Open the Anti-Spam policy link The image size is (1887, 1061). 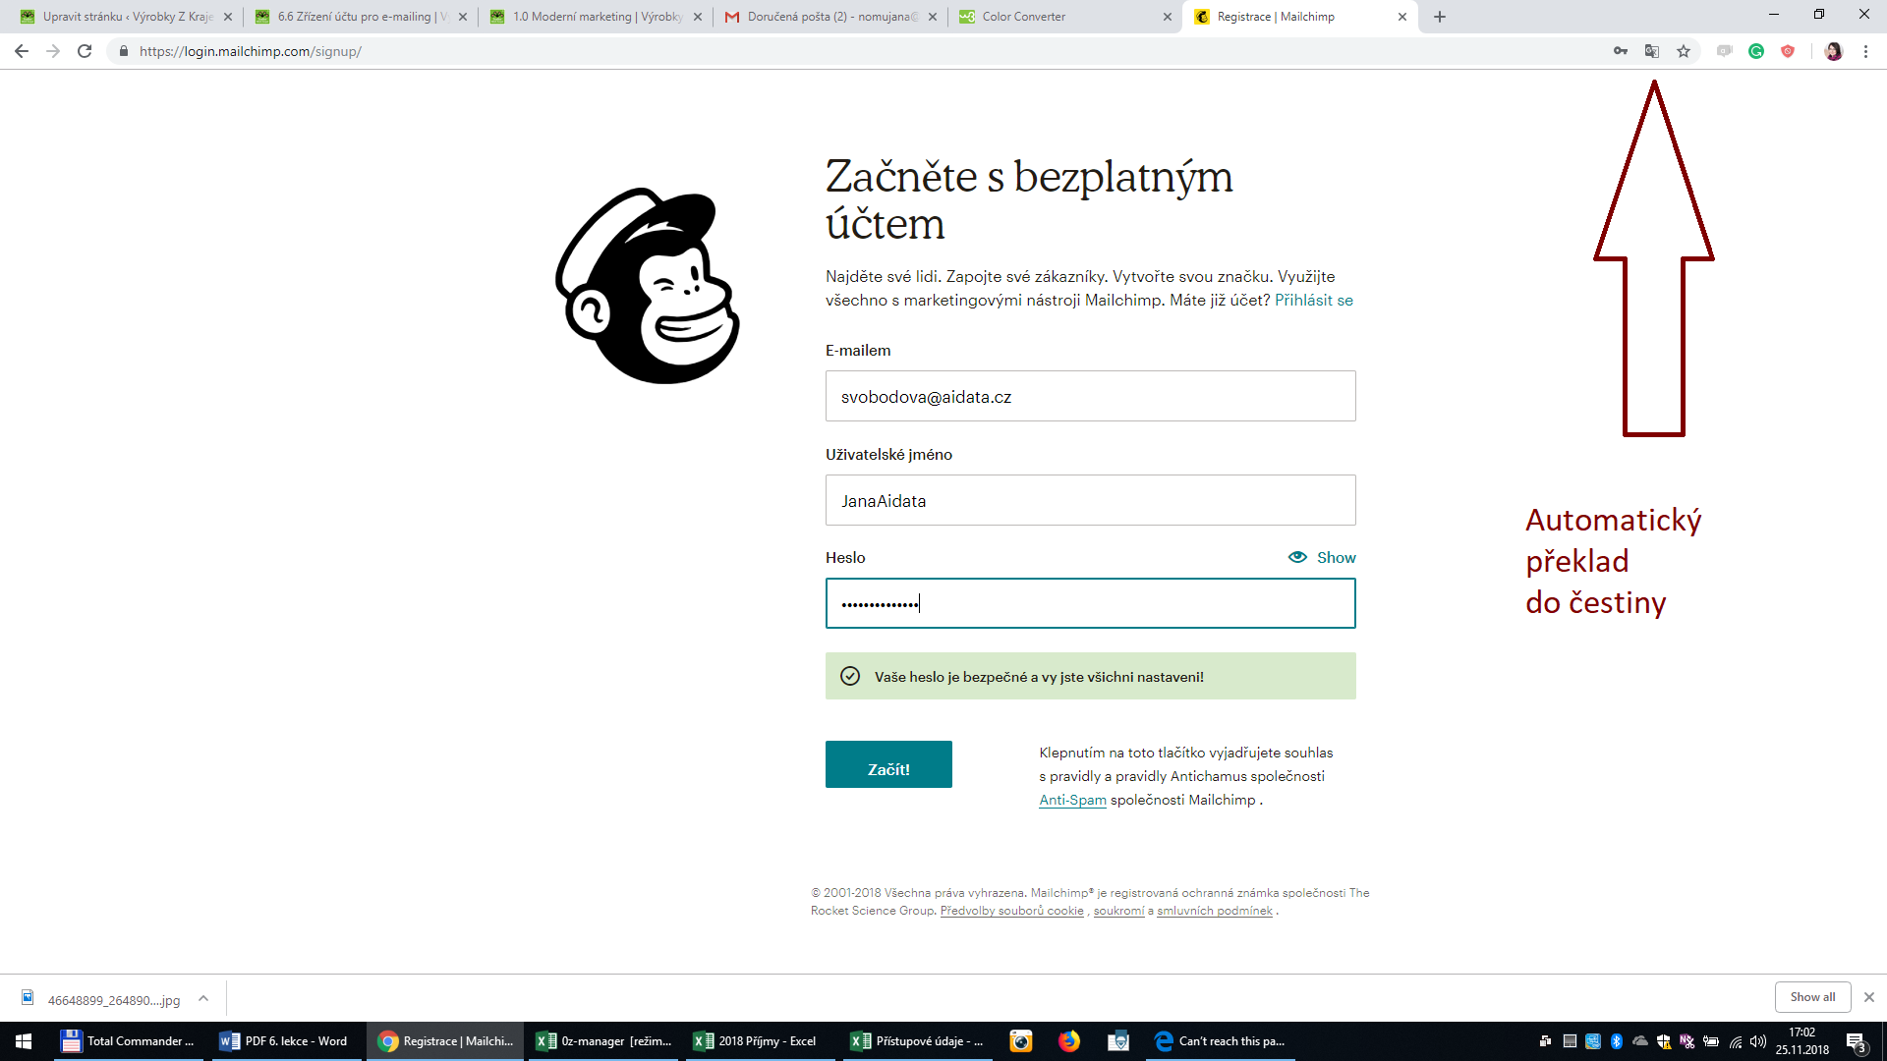(1072, 800)
